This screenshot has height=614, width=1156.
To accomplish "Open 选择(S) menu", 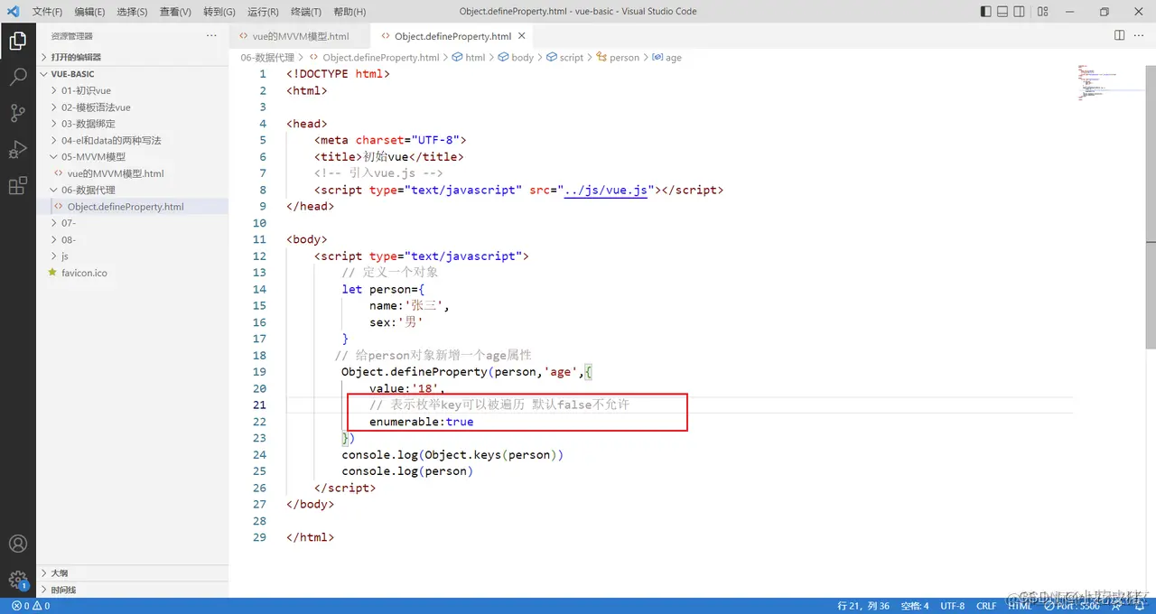I will click(133, 12).
